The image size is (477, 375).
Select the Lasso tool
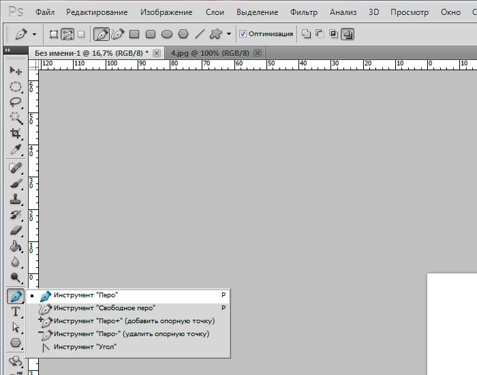(x=15, y=102)
